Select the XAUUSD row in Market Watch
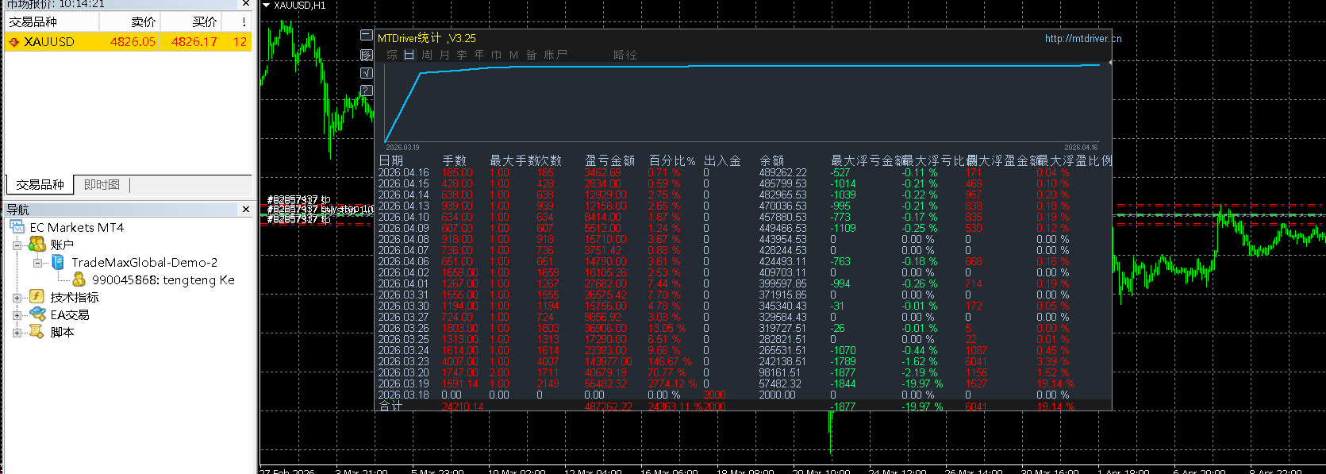 128,42
